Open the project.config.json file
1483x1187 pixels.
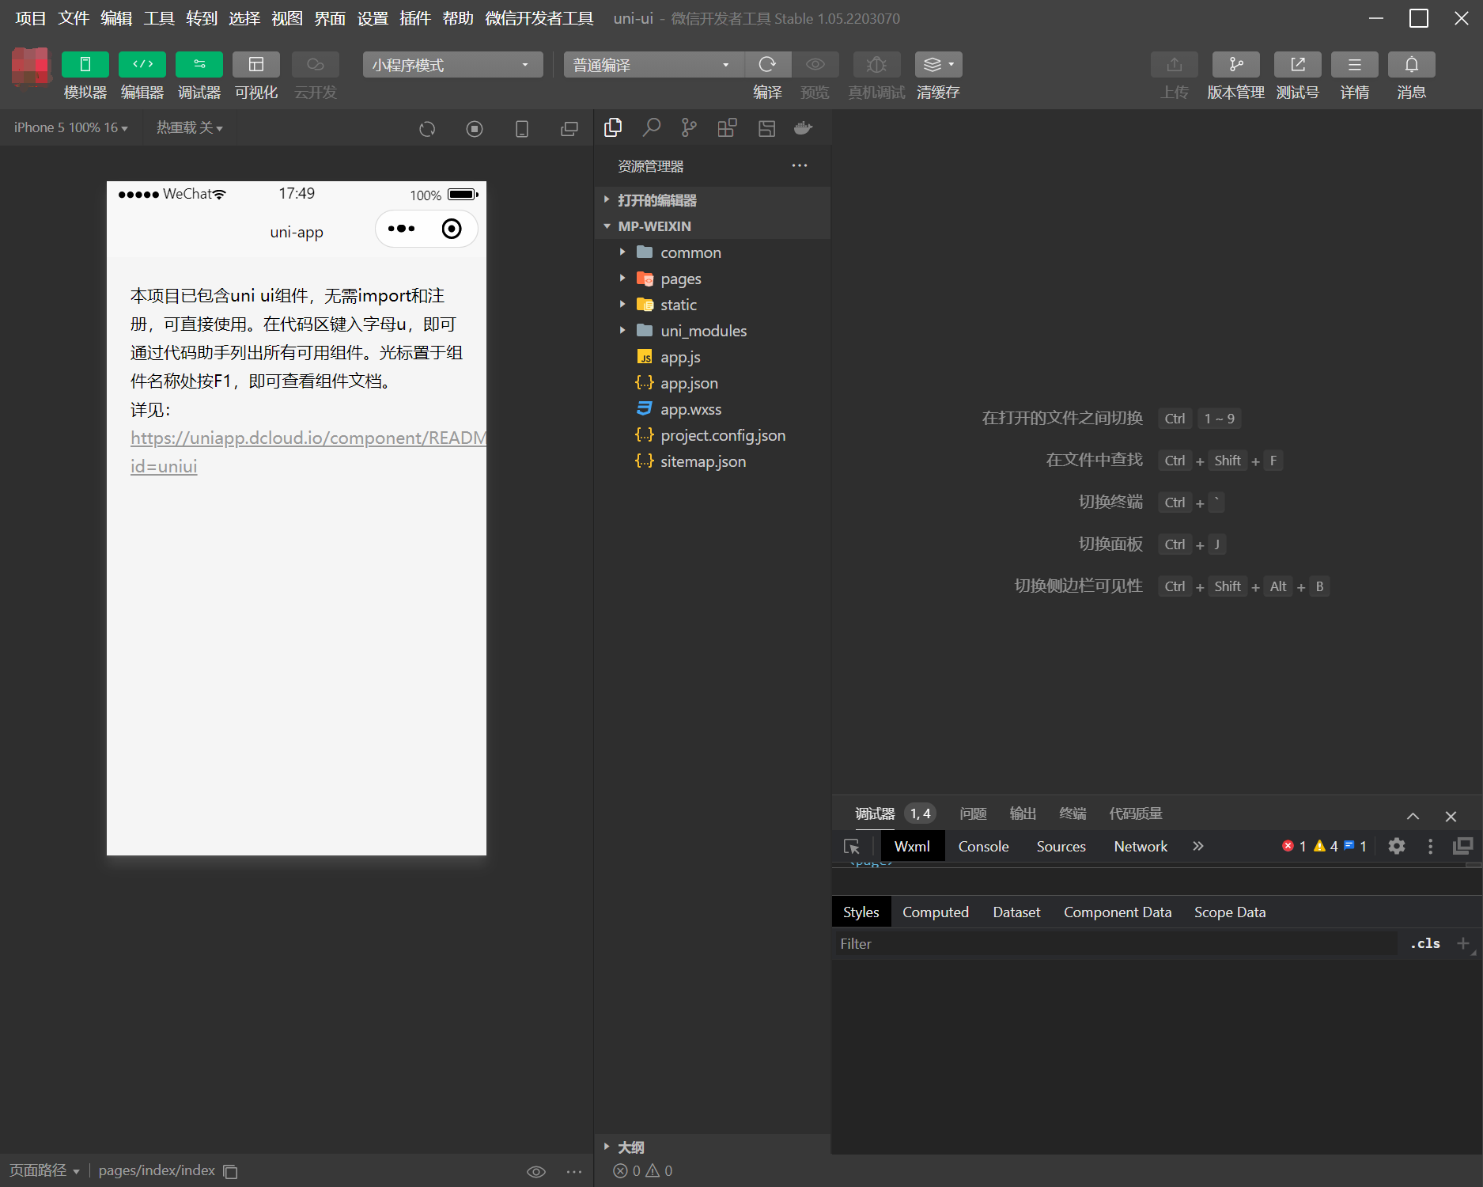point(712,435)
